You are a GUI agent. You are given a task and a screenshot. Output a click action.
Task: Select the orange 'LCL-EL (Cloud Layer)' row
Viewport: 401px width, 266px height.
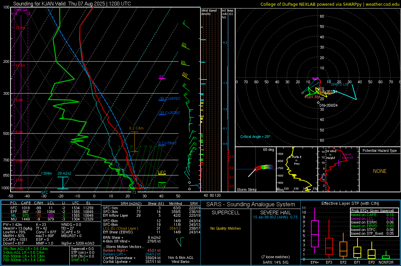coord(152,228)
